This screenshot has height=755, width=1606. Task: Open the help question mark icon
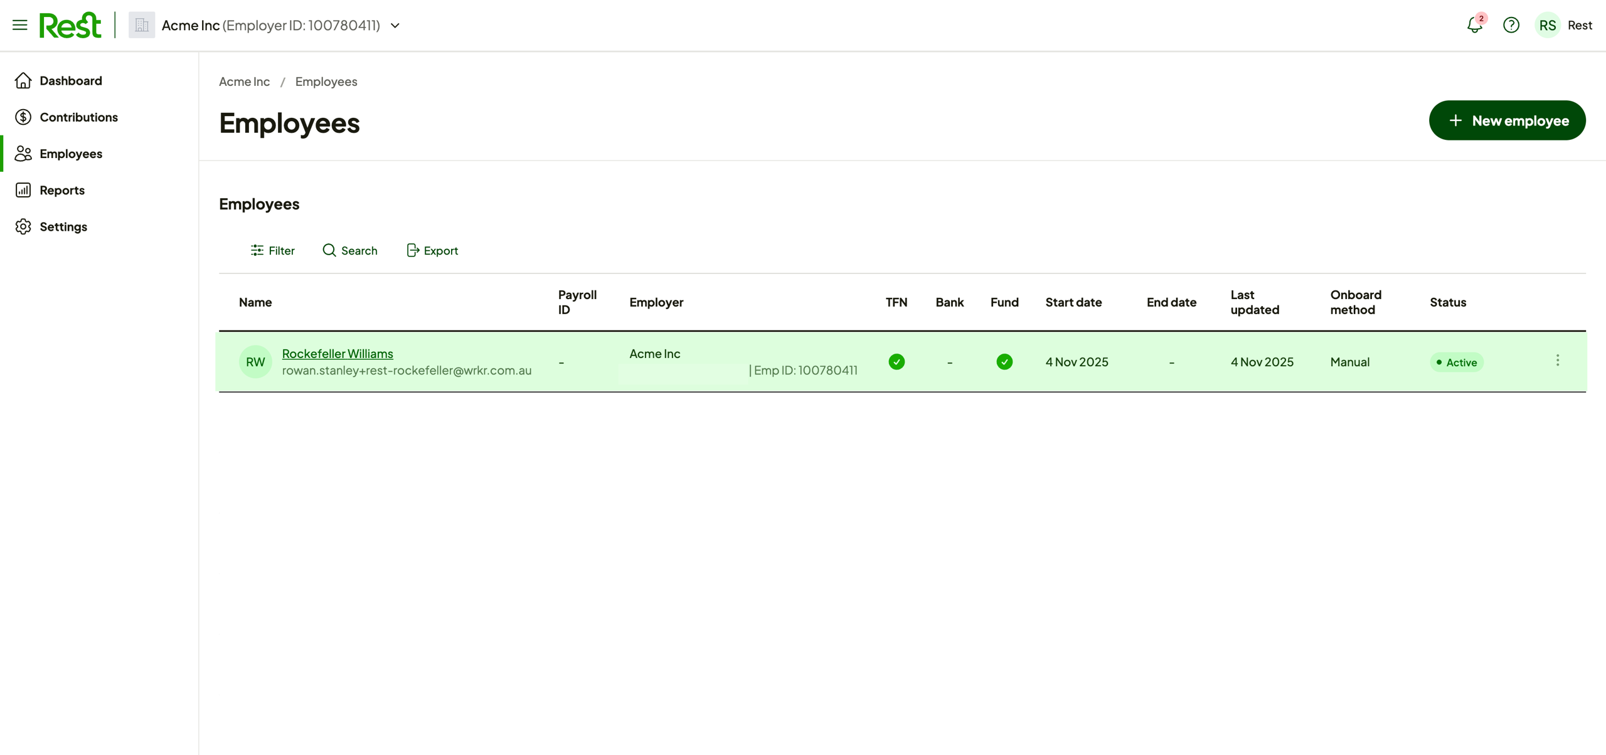[1511, 25]
